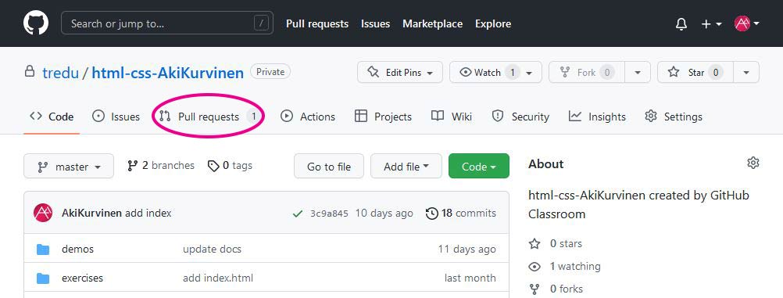Click the demos folder icon
The width and height of the screenshot is (783, 298).
(x=43, y=249)
